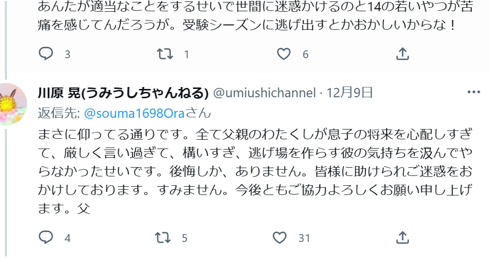Click reply icon on the top tweet
The image size is (490, 259).
(46, 54)
